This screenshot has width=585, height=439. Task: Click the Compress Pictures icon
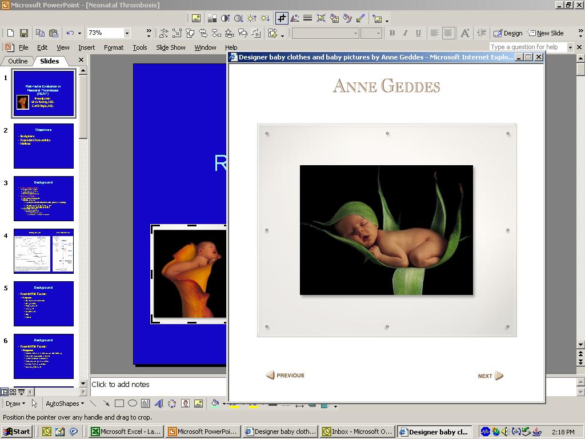321,18
